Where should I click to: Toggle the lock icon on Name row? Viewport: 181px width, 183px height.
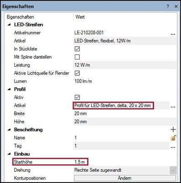(x=173, y=138)
